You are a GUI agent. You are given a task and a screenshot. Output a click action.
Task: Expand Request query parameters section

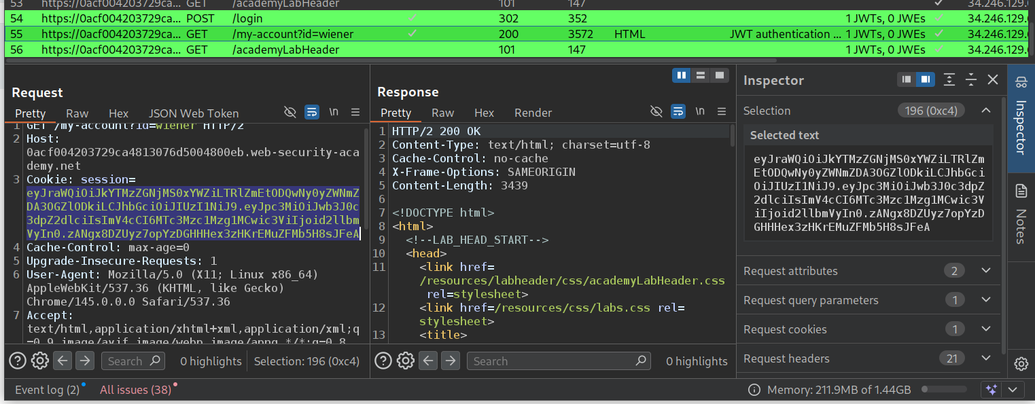[x=986, y=300]
